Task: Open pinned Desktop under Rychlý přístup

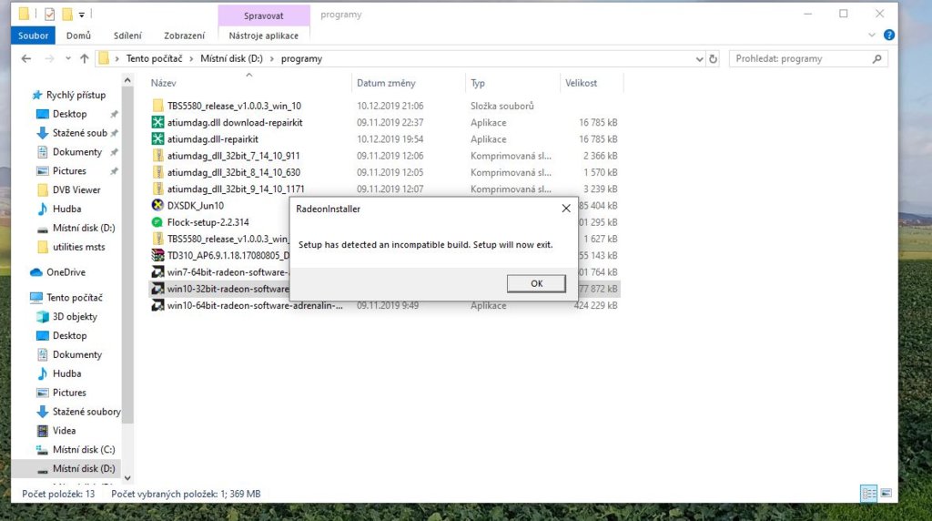Action: click(x=69, y=114)
